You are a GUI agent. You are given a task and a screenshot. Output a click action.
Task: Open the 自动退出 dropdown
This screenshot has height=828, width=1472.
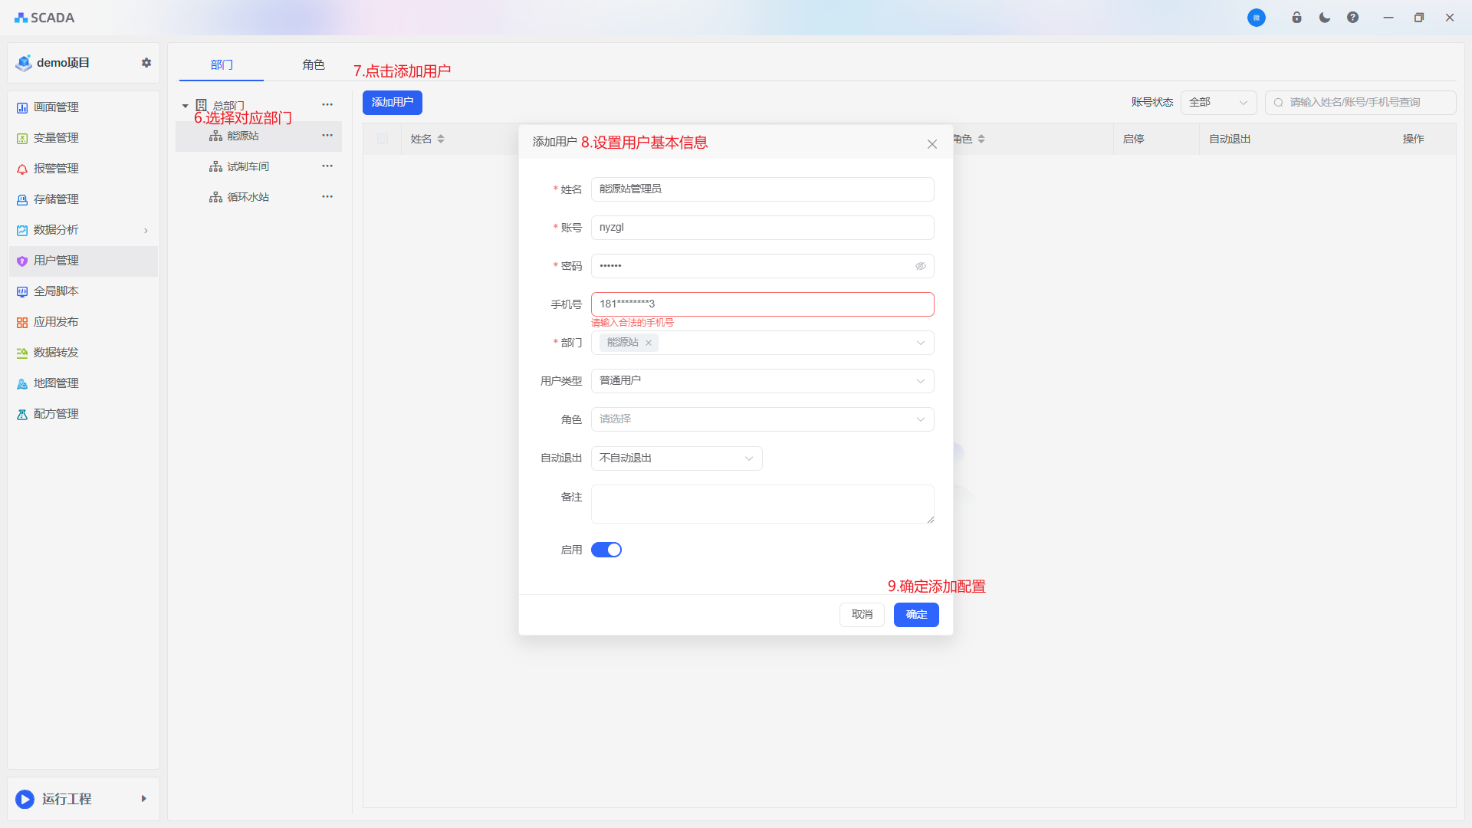point(676,458)
